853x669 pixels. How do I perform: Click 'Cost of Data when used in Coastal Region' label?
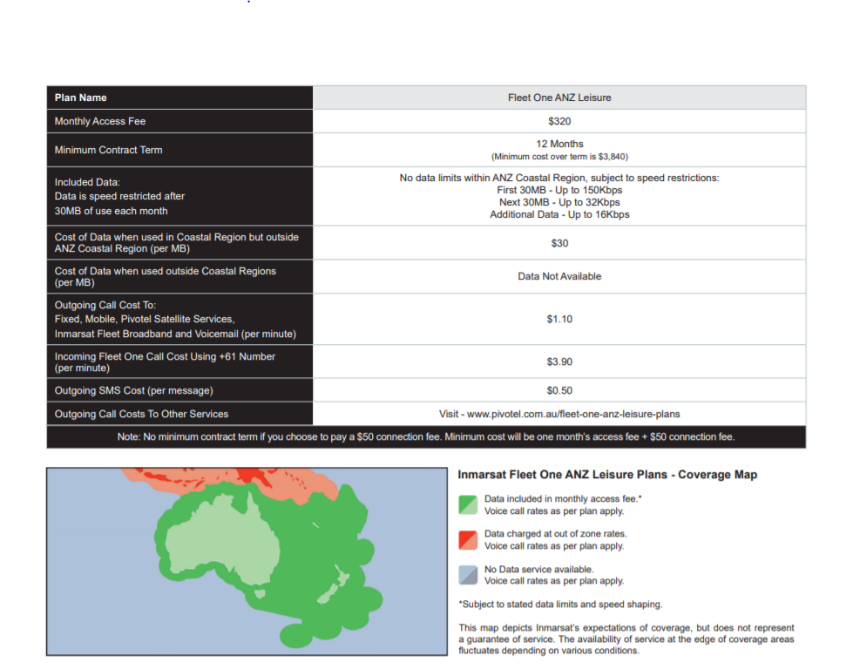[176, 242]
